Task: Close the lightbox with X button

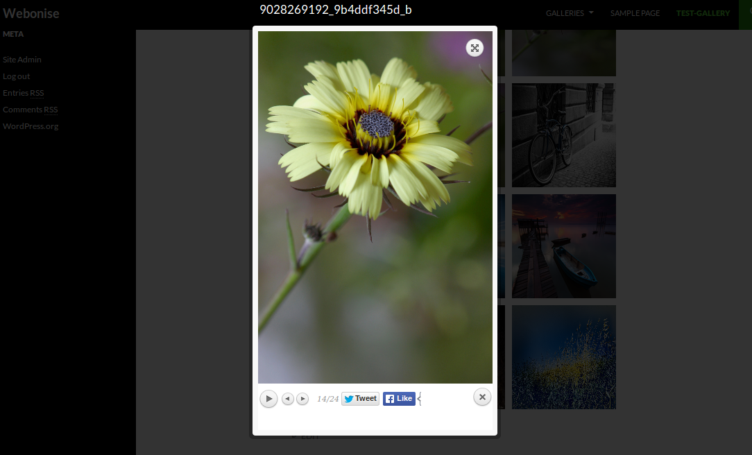Action: coord(482,397)
